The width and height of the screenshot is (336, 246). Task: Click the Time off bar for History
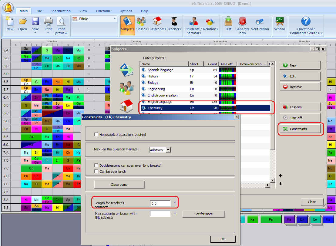[x=228, y=76]
